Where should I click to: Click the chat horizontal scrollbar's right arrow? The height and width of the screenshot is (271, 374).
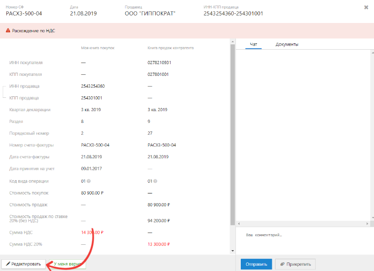pyautogui.click(x=368, y=223)
